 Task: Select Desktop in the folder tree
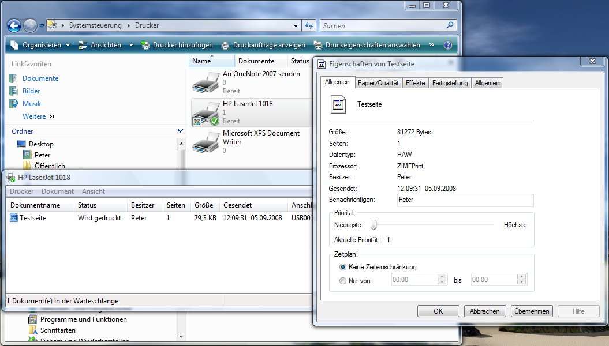click(41, 144)
